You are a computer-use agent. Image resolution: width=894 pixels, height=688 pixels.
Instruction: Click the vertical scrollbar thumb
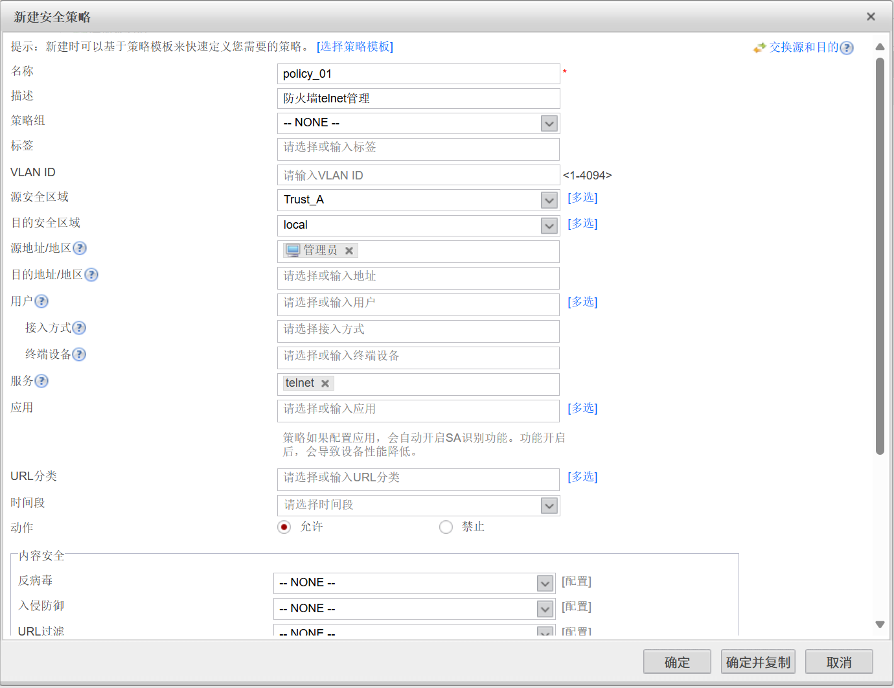tap(880, 256)
